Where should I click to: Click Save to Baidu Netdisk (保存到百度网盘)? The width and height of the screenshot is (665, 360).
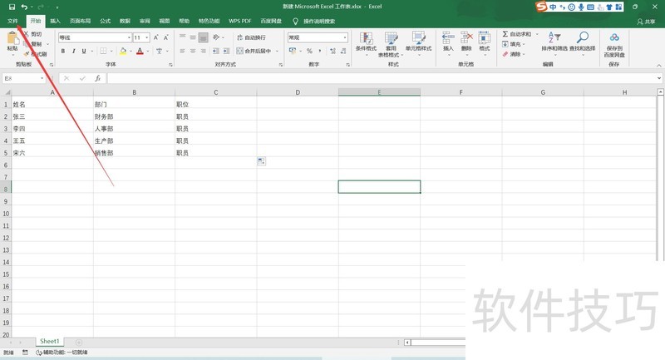click(x=614, y=45)
